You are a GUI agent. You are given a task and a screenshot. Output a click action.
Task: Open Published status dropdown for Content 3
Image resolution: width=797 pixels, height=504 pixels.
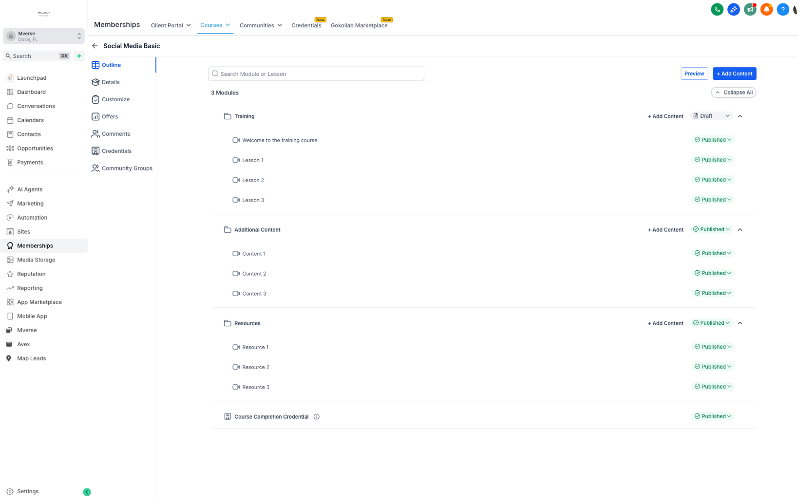713,293
